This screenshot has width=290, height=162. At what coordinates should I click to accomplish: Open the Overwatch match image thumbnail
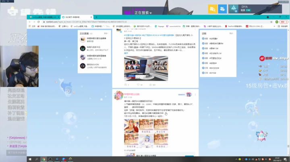146,69
